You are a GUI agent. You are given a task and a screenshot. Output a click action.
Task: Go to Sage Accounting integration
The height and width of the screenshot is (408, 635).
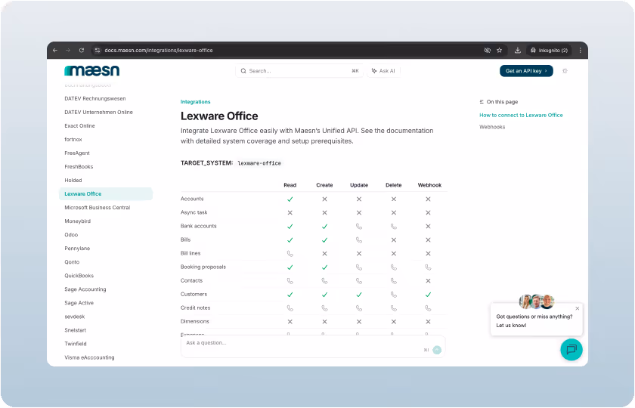pos(85,289)
